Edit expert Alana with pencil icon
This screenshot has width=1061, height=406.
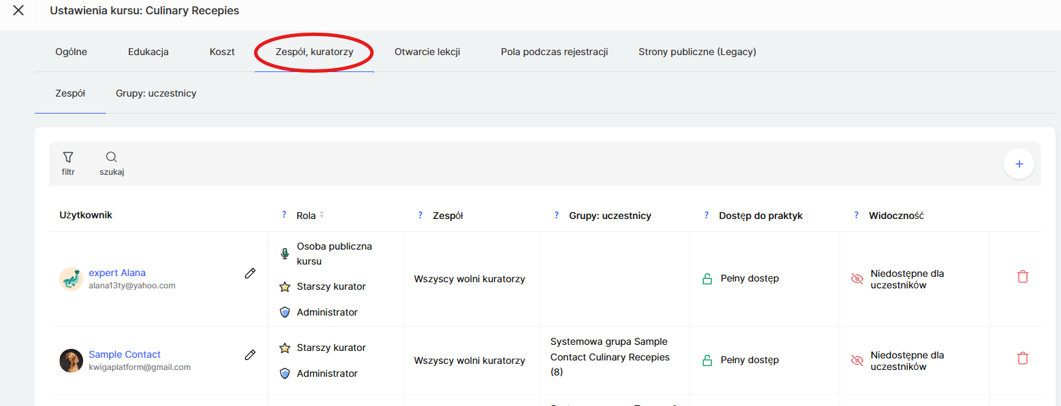[250, 273]
